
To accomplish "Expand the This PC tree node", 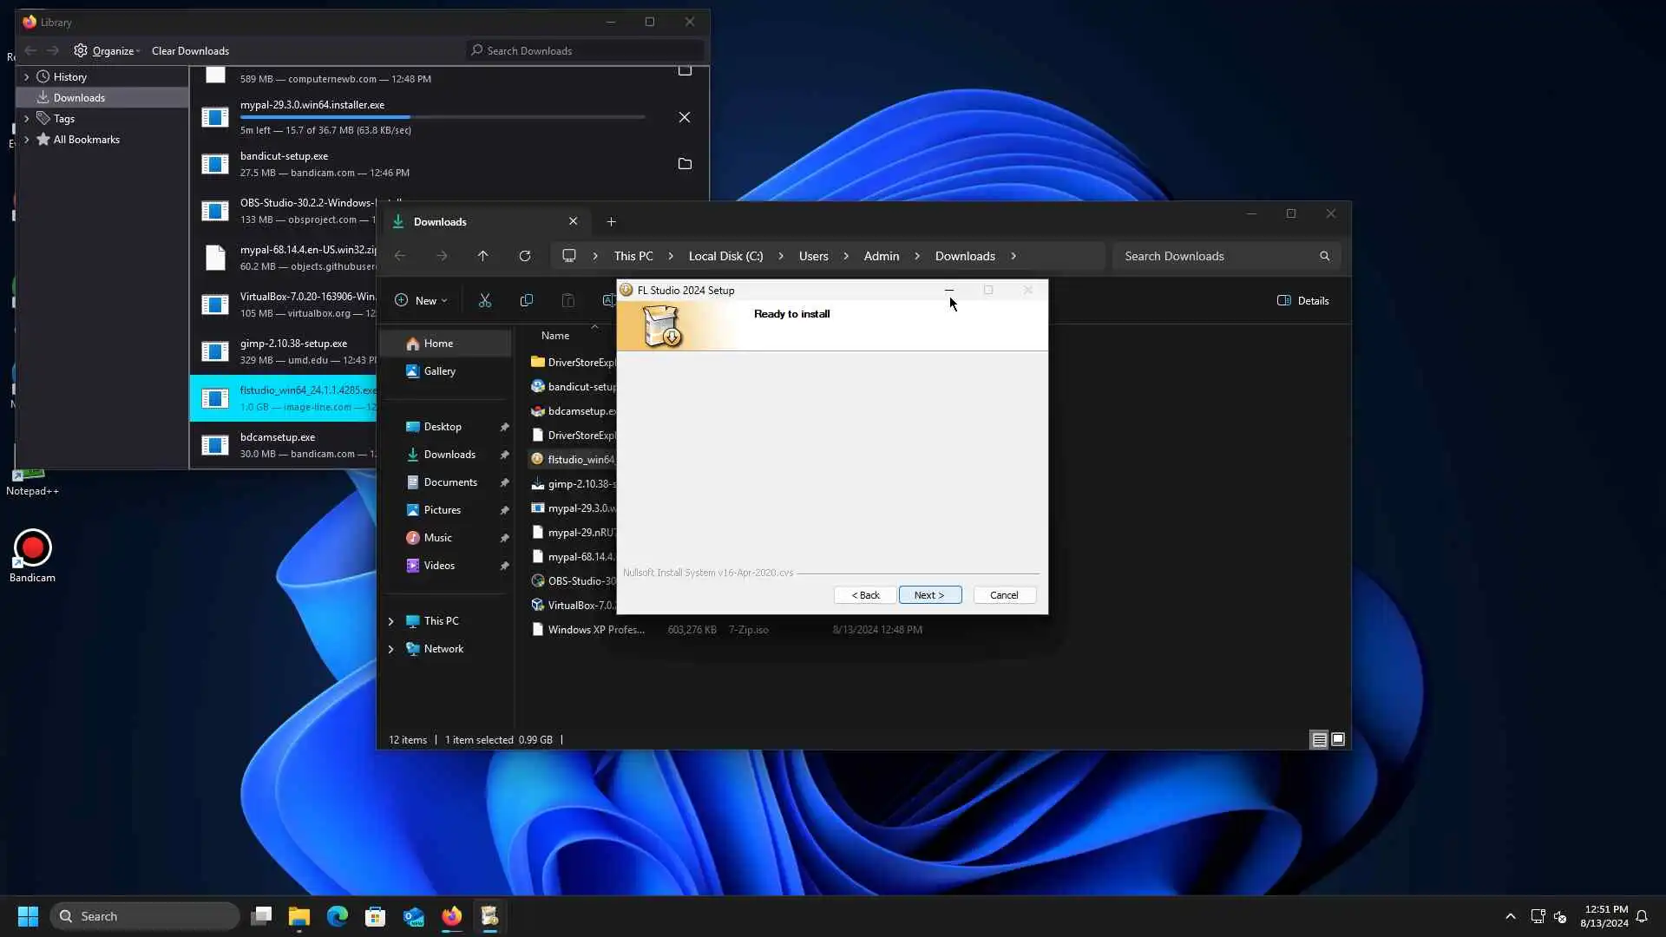I will pos(390,621).
